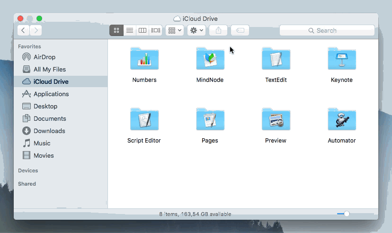Click the Shared sidebar heading
The height and width of the screenshot is (233, 392).
(27, 184)
